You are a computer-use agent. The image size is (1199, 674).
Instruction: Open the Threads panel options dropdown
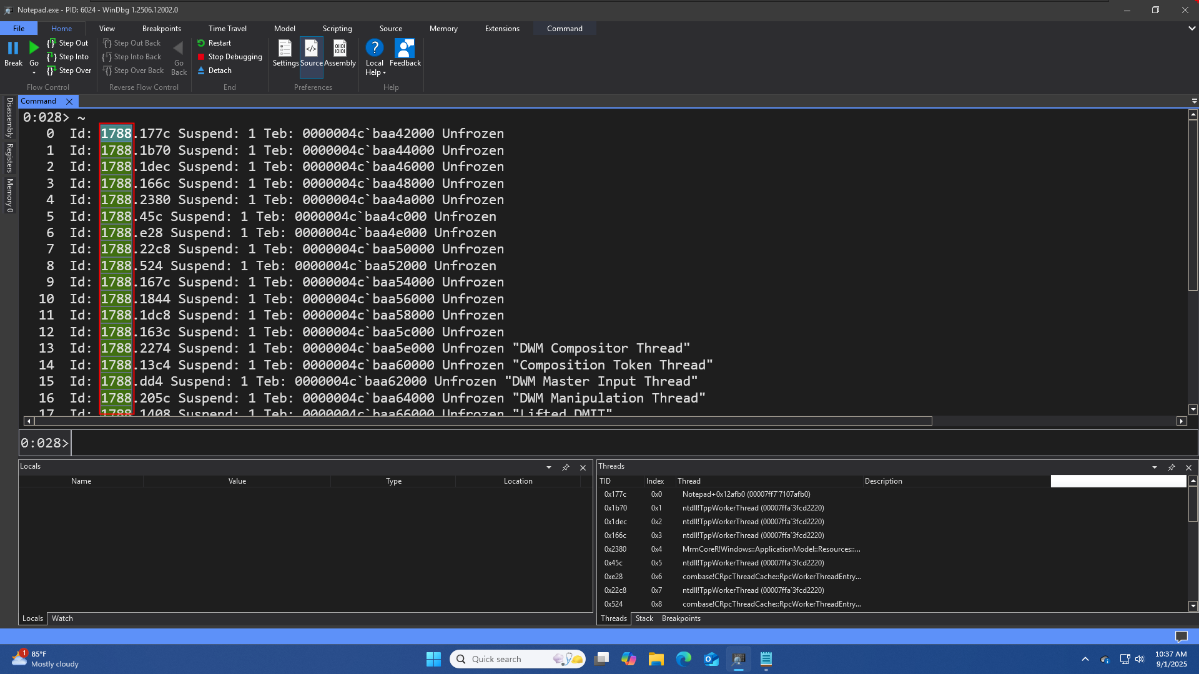[1155, 467]
